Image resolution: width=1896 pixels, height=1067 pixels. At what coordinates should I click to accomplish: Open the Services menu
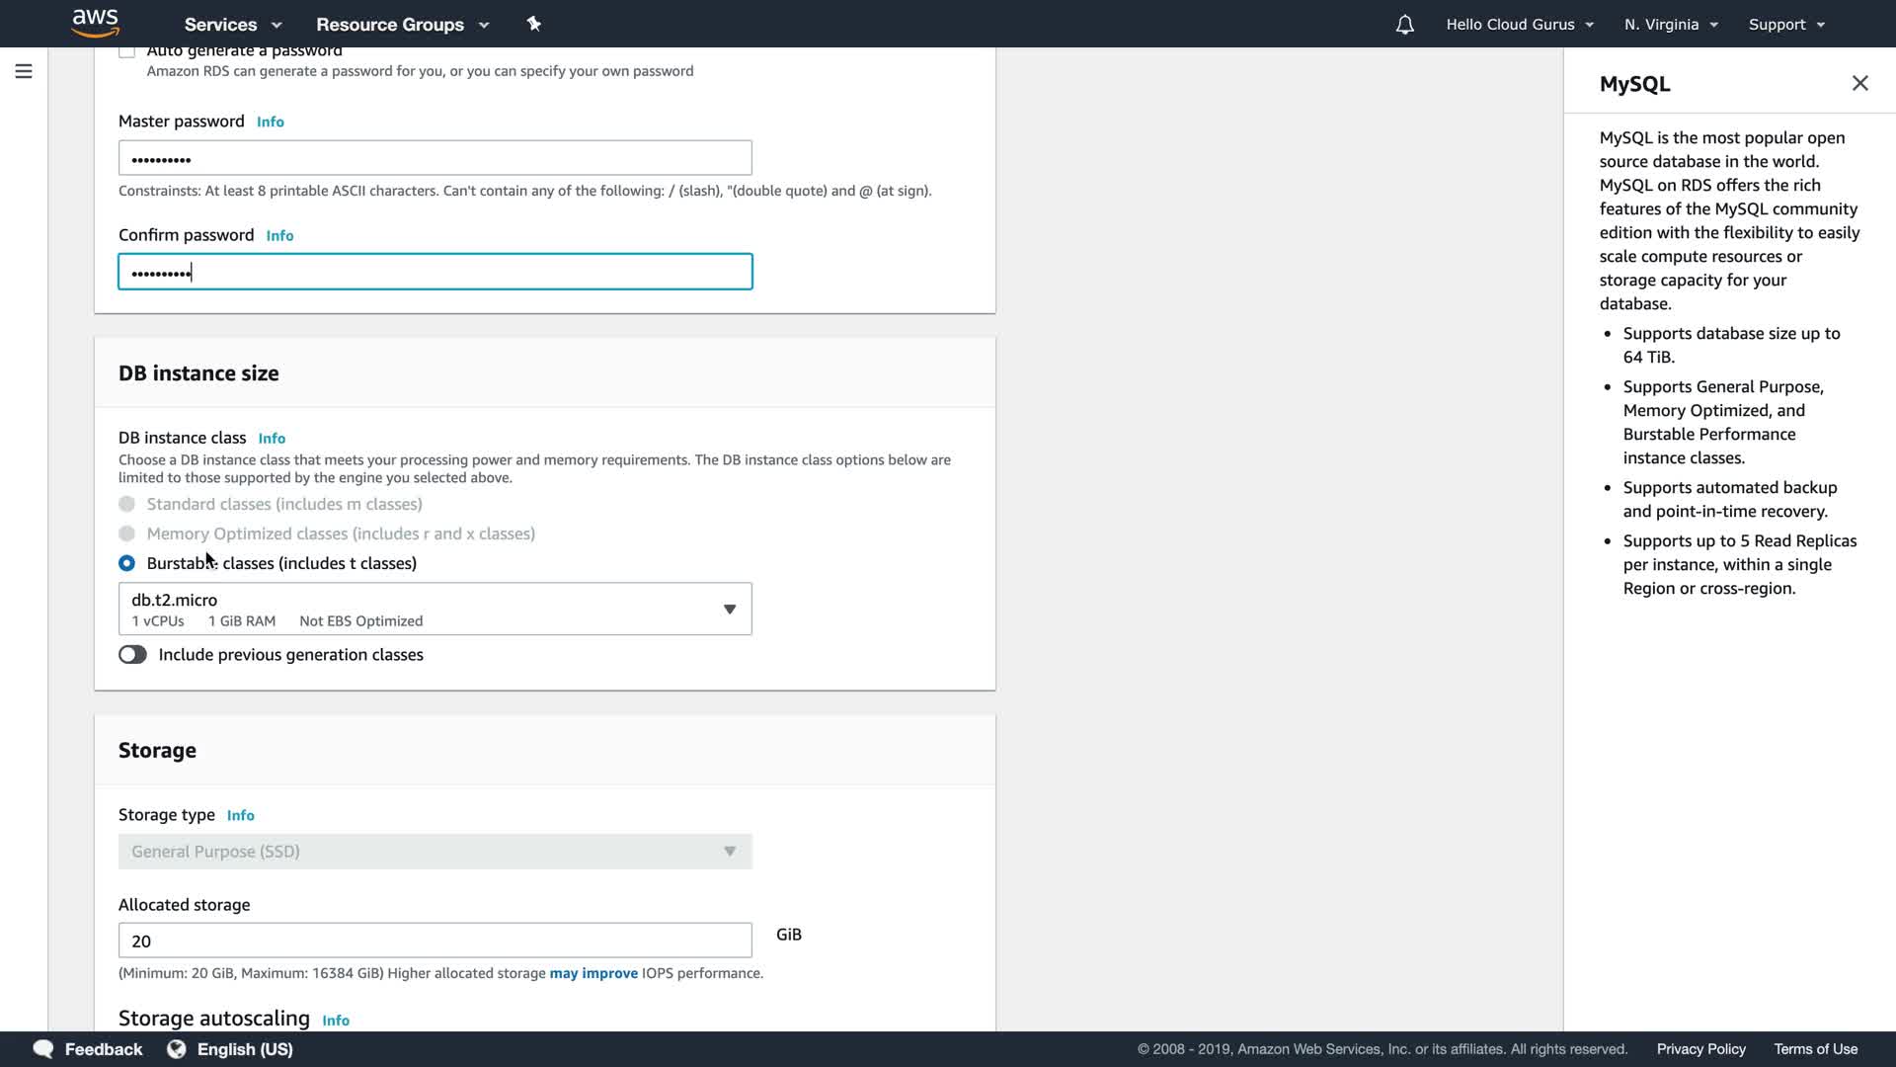click(233, 25)
